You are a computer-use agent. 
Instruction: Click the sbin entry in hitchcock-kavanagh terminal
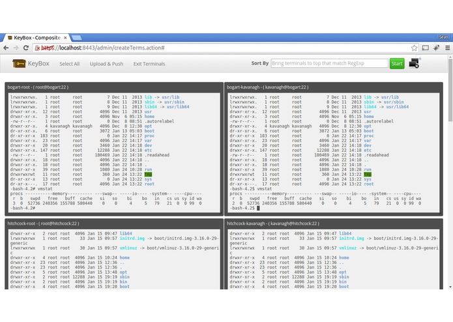tap(343, 277)
